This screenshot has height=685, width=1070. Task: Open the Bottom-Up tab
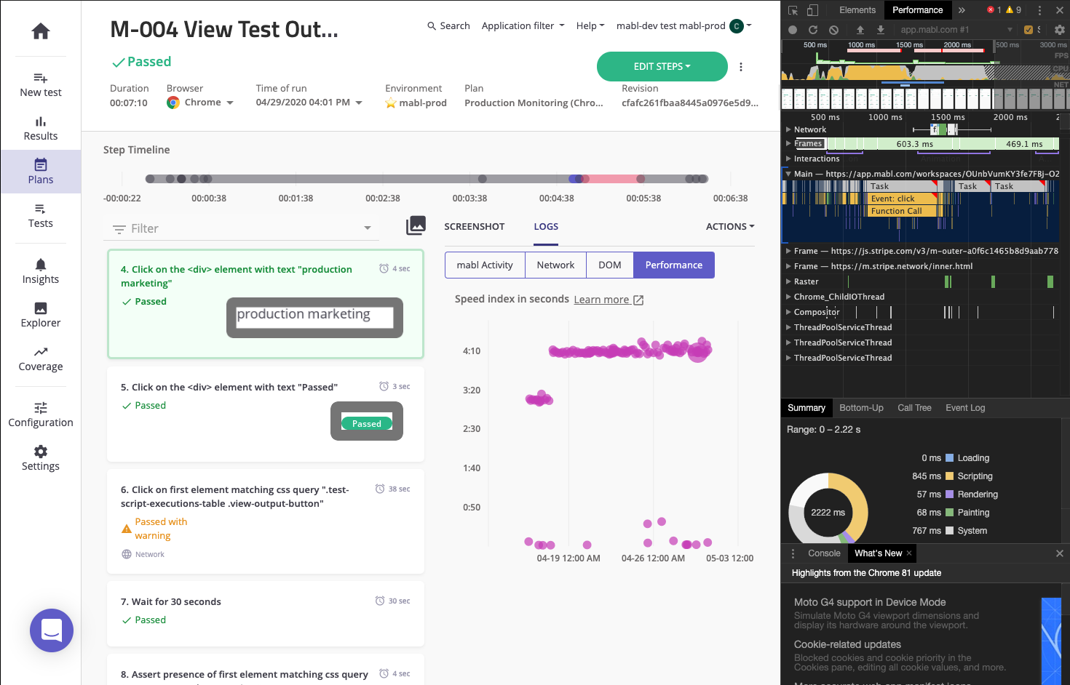coord(861,408)
